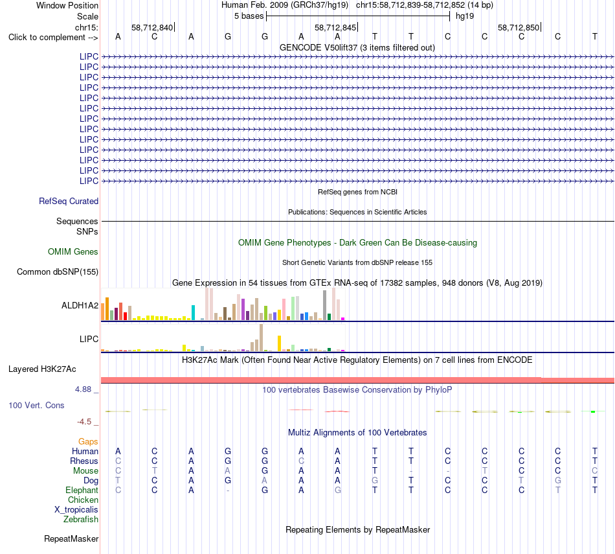This screenshot has height=554, width=615.
Task: Click the Zebrafish alignment row label
Action: point(81,519)
